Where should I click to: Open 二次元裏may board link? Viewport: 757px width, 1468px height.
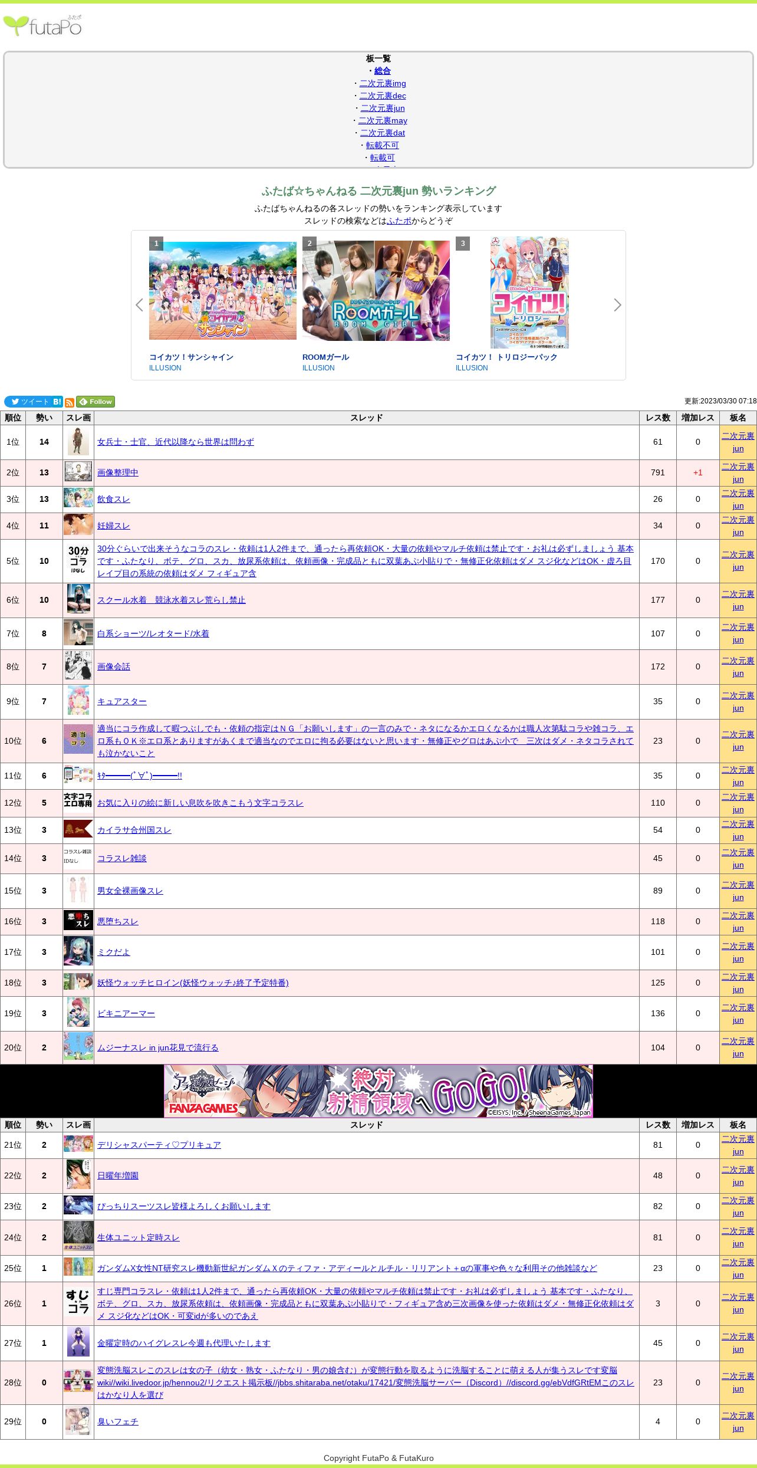pos(383,120)
